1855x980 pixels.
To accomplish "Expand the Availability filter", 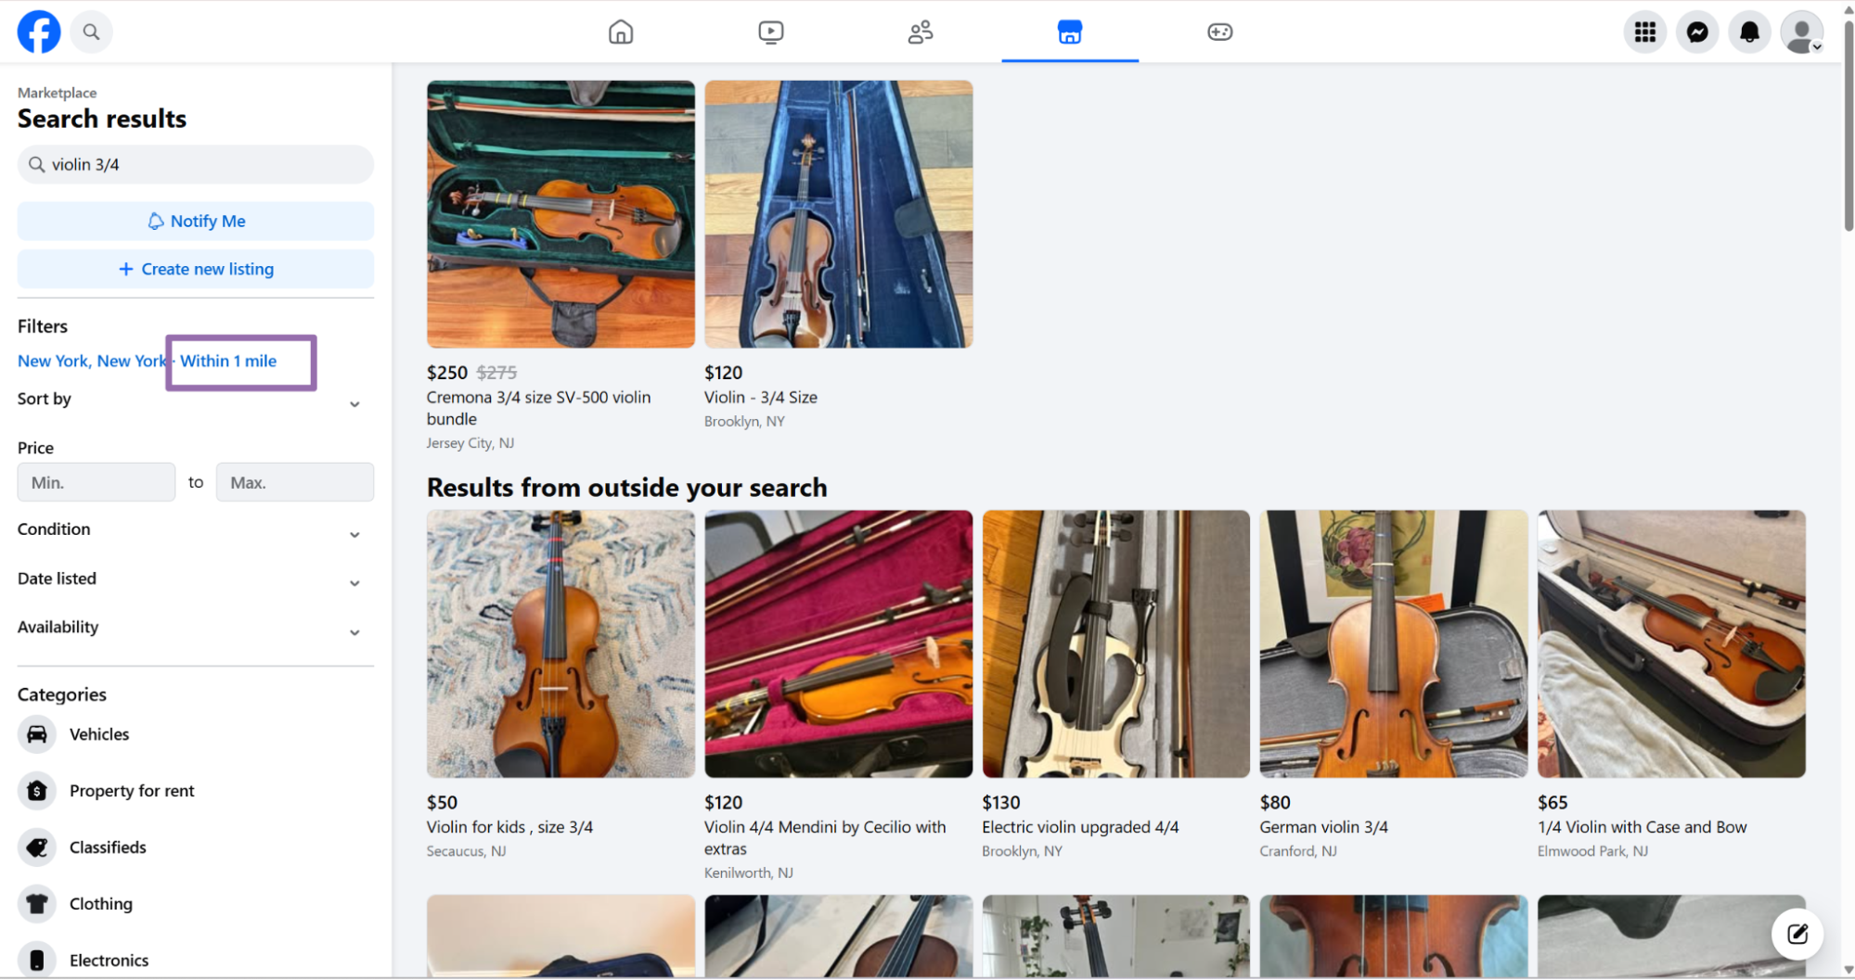I will (190, 629).
